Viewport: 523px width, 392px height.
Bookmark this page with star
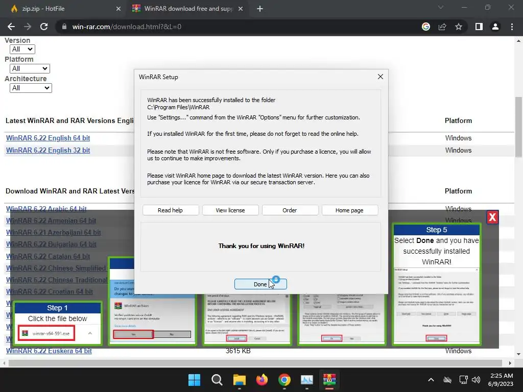[x=459, y=27]
